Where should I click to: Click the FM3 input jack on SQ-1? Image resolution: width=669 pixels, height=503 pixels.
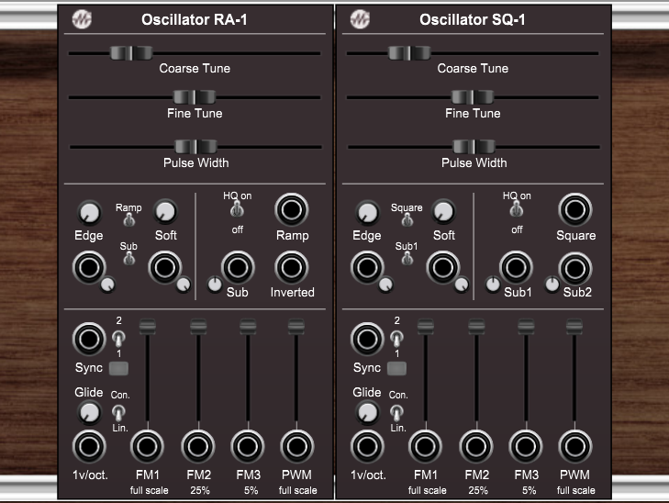pyautogui.click(x=526, y=447)
